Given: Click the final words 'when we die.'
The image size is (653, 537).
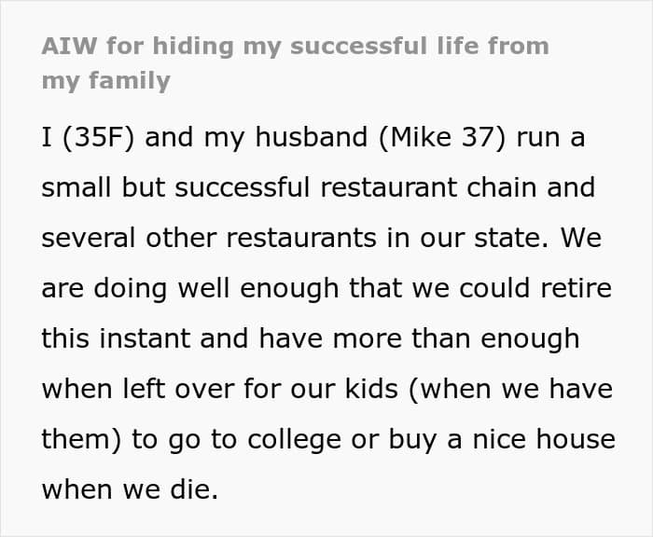Looking at the screenshot, I should 130,489.
